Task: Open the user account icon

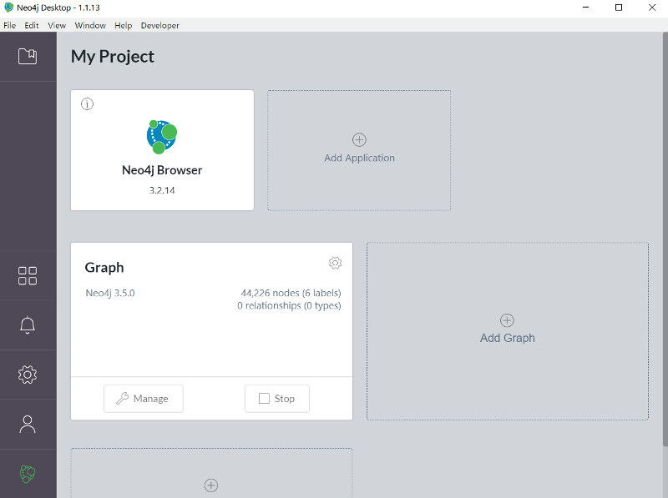Action: [x=28, y=425]
